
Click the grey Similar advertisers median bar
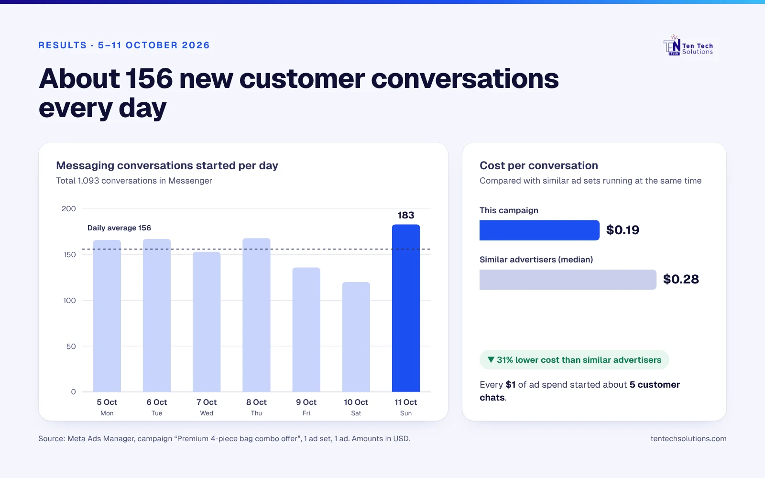pyautogui.click(x=568, y=280)
